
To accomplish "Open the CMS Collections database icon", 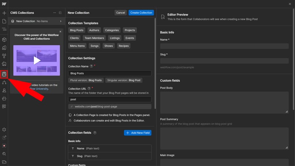I will point(4,74).
